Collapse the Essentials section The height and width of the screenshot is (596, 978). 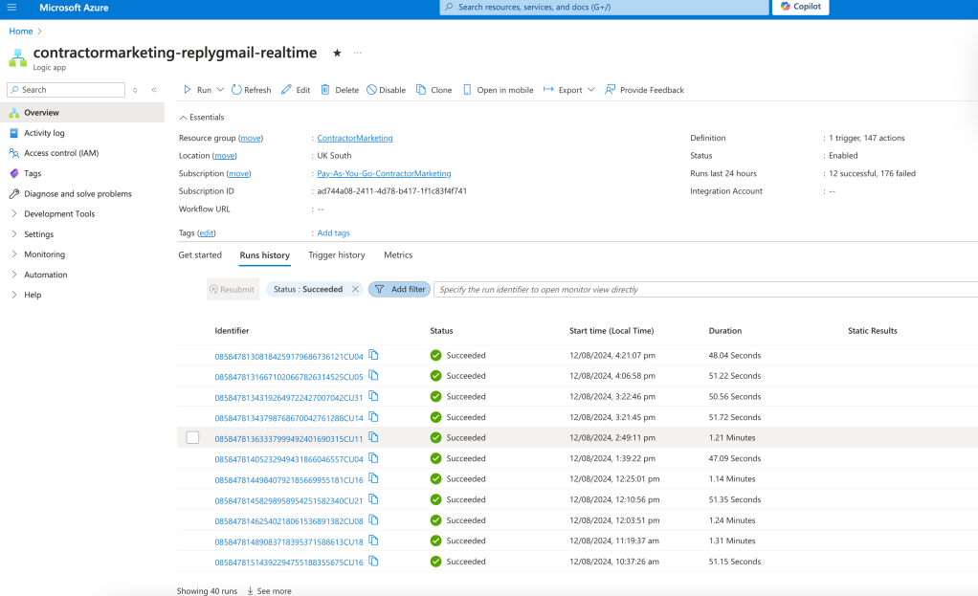(x=202, y=118)
